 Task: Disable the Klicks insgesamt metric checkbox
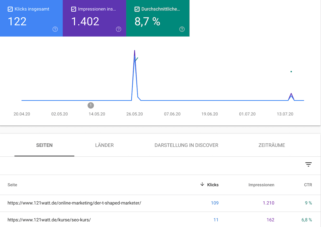coord(10,9)
